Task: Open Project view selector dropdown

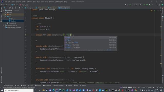Action: (5, 8)
